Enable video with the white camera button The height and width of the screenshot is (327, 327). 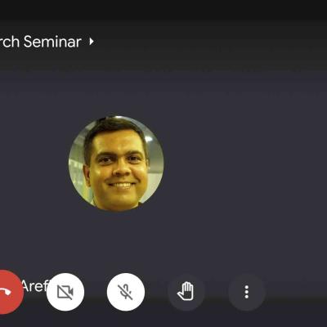pyautogui.click(x=65, y=292)
